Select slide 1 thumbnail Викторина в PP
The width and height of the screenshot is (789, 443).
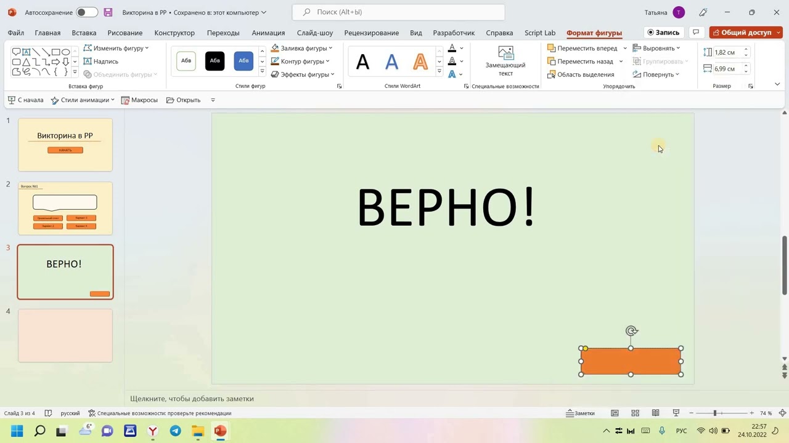coord(65,145)
